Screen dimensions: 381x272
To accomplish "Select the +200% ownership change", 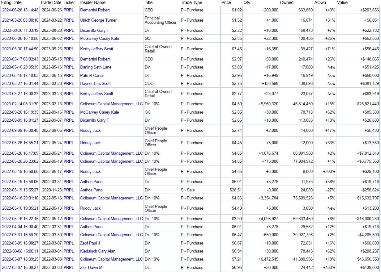I will [329, 171].
